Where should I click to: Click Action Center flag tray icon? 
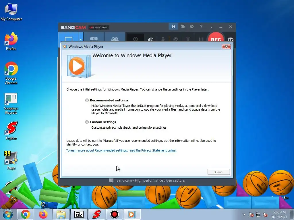click(251, 215)
